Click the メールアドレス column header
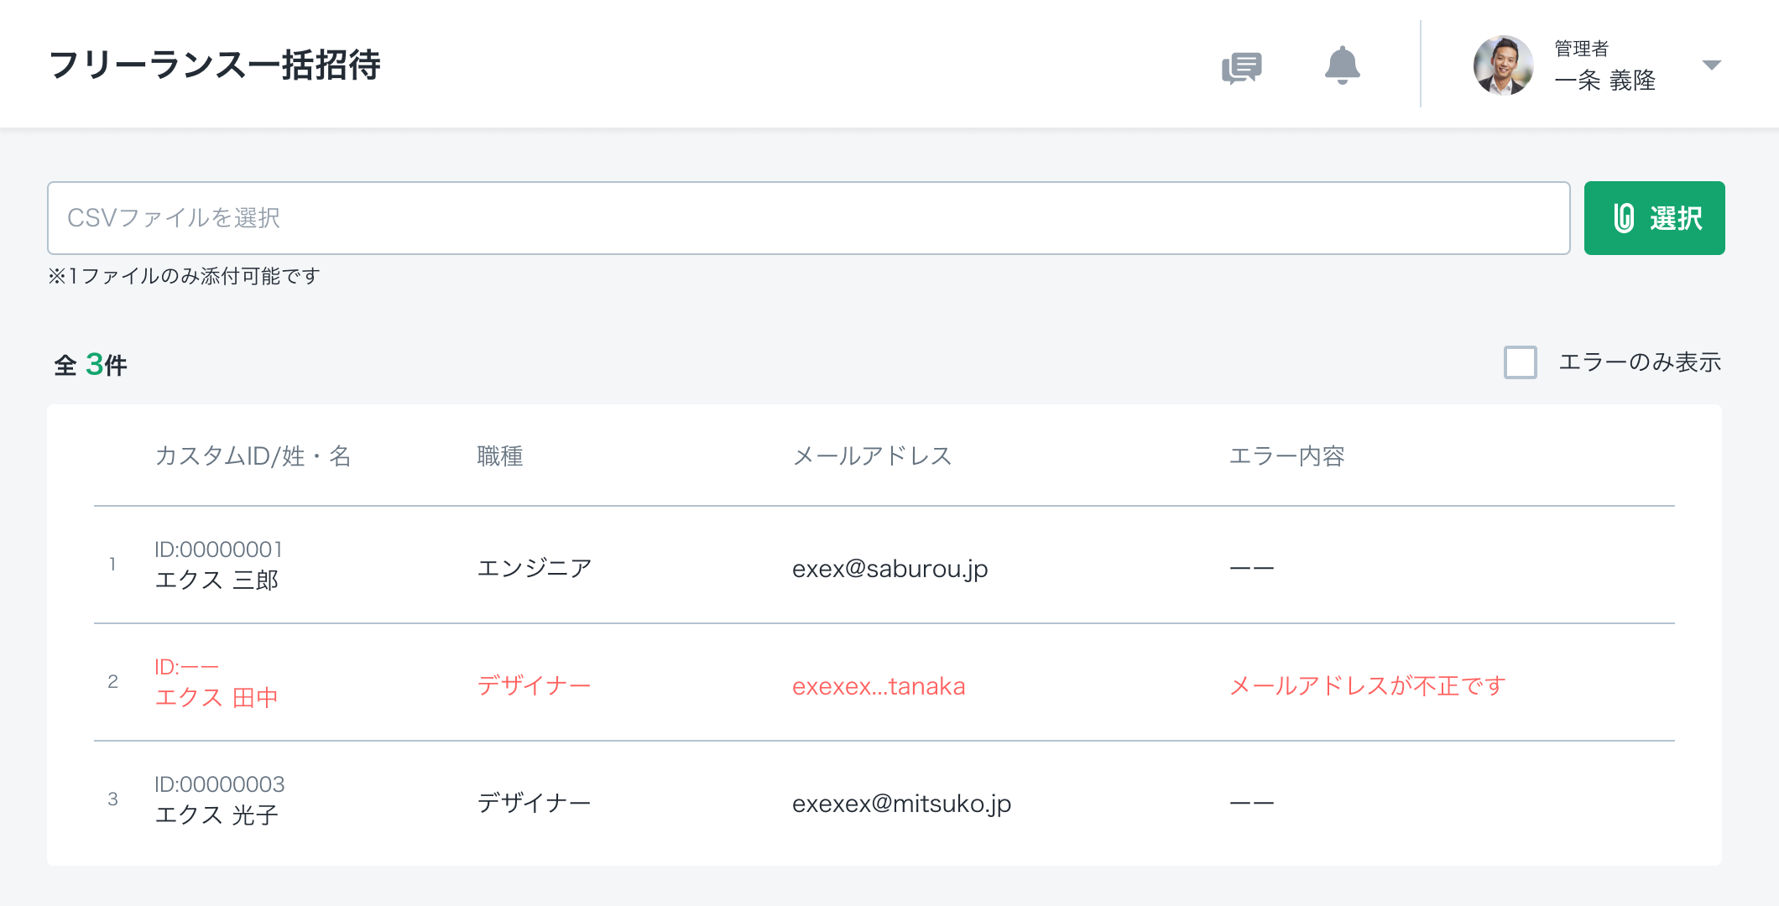1779x906 pixels. (x=872, y=456)
